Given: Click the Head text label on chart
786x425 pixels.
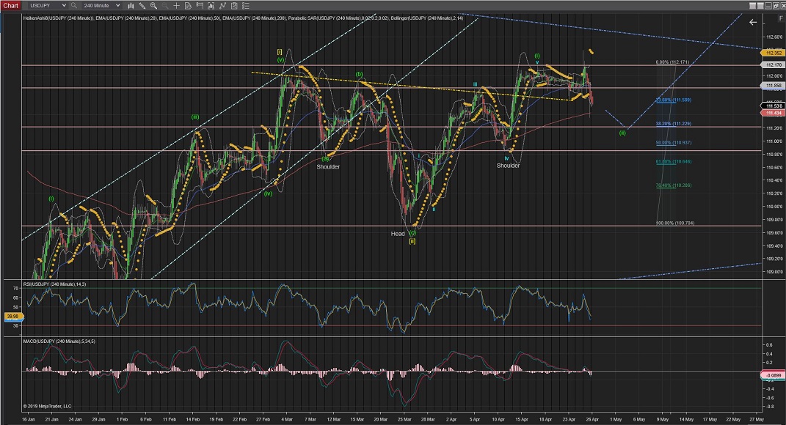Looking at the screenshot, I should coord(398,234).
